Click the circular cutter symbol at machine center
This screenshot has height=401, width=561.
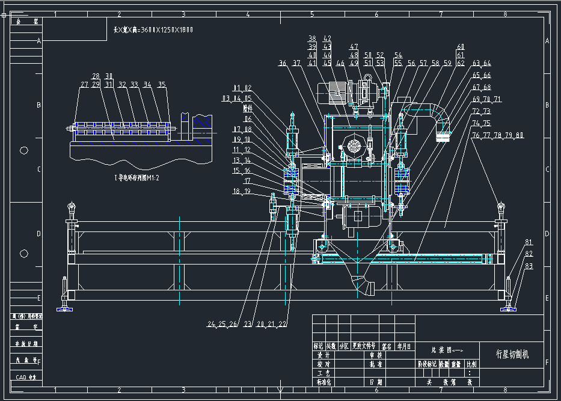(x=354, y=145)
